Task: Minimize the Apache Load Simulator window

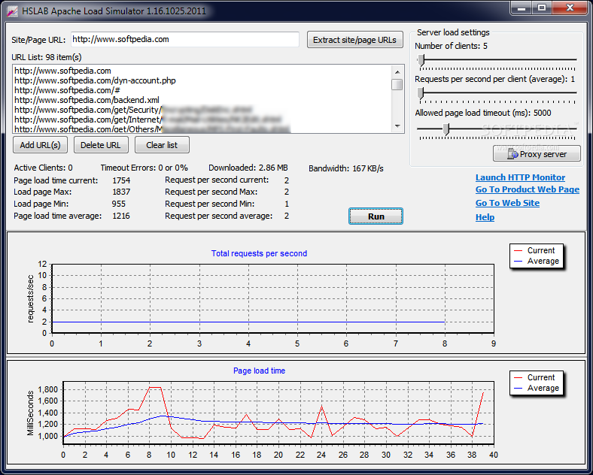Action: [x=522, y=8]
